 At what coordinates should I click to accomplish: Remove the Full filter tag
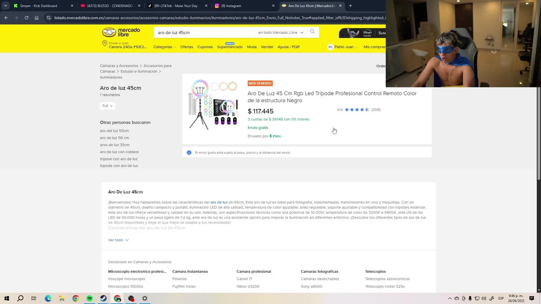click(x=111, y=106)
